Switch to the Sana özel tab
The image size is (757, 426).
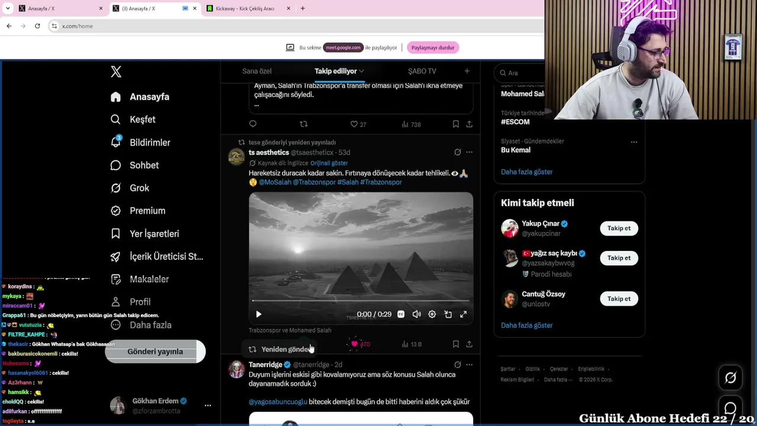point(257,71)
